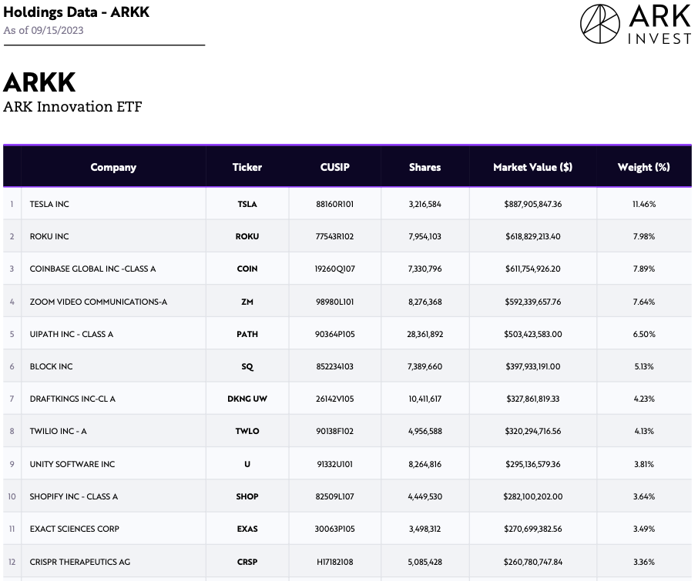This screenshot has height=581, width=698.
Task: Click CUSIP 90138F102
Action: tap(335, 431)
